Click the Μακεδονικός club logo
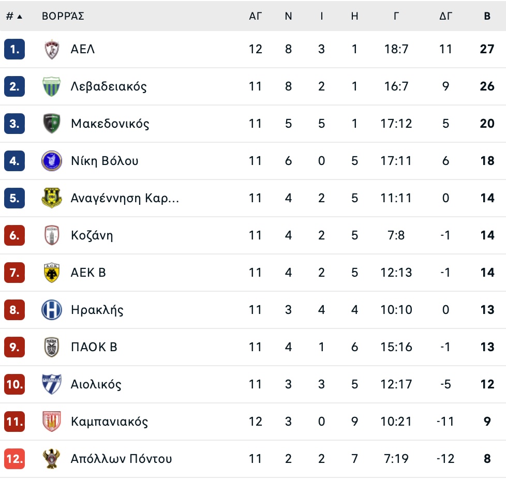This screenshot has height=480, width=506. coord(52,124)
